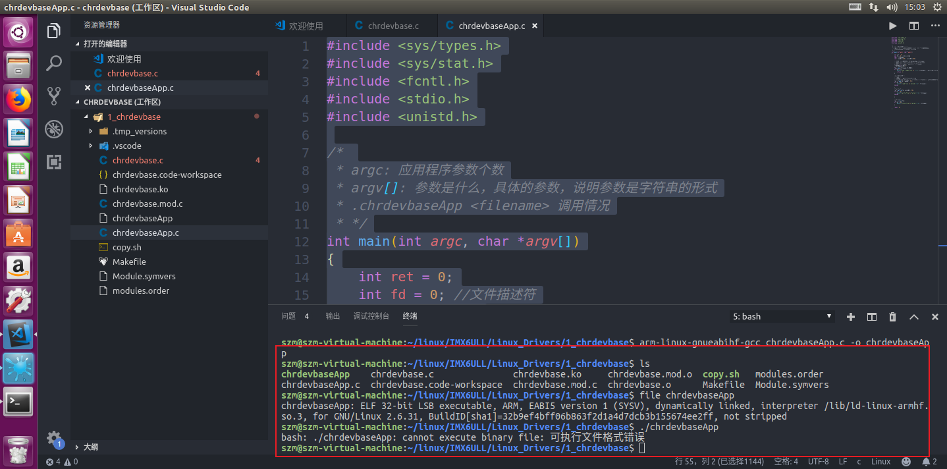Switch to the chrdevbase.c editor tab
The width and height of the screenshot is (947, 469).
click(x=393, y=26)
